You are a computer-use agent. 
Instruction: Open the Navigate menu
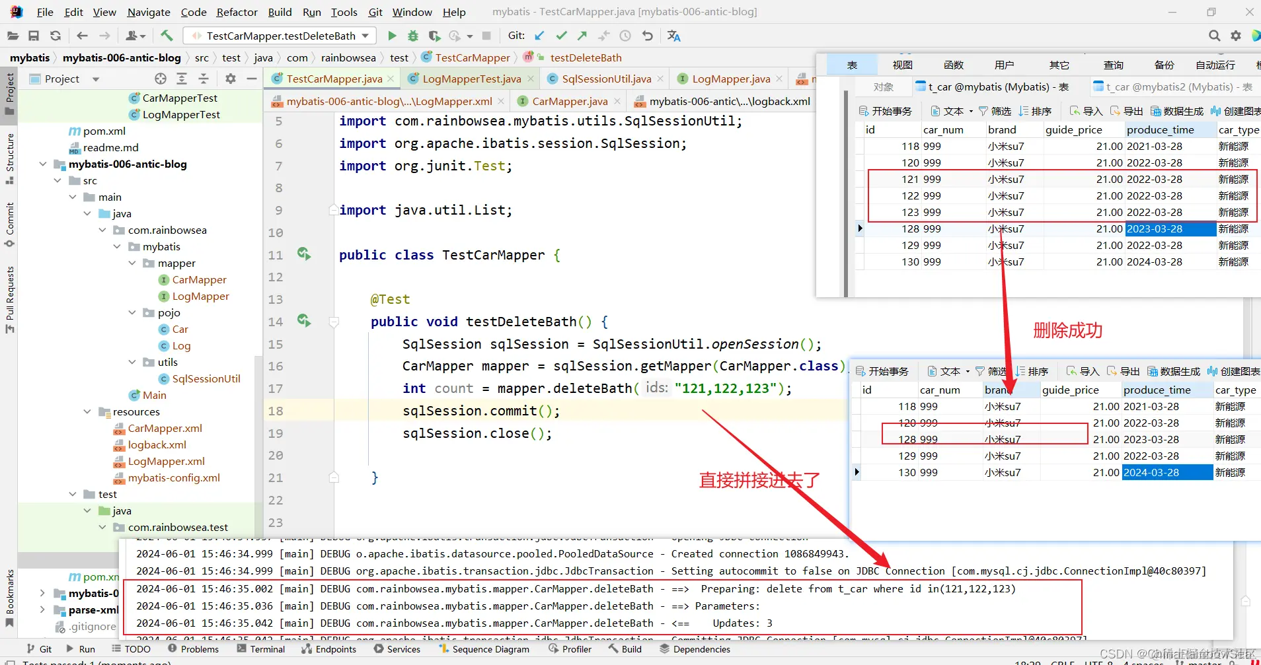(x=149, y=12)
